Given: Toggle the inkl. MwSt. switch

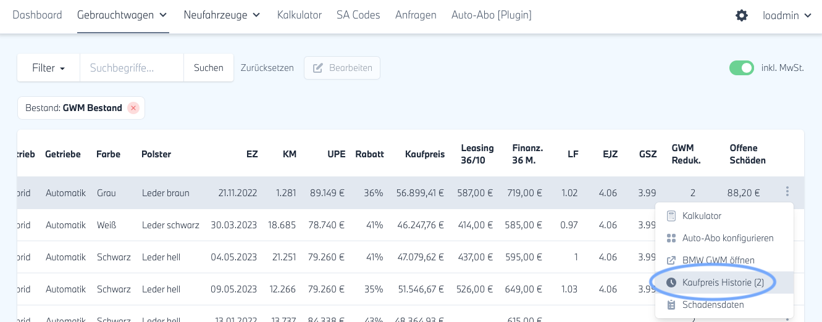Looking at the screenshot, I should click(x=741, y=68).
